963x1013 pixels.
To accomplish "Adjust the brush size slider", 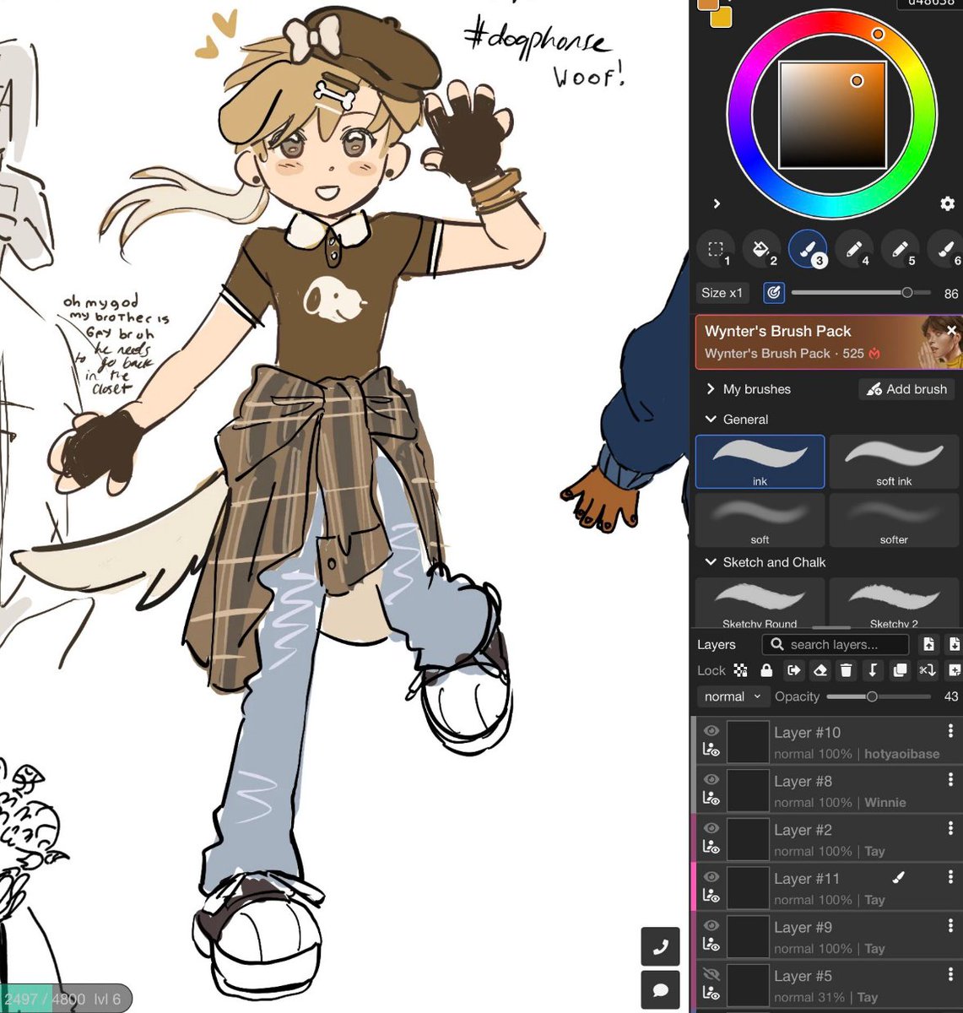I will pos(861,293).
